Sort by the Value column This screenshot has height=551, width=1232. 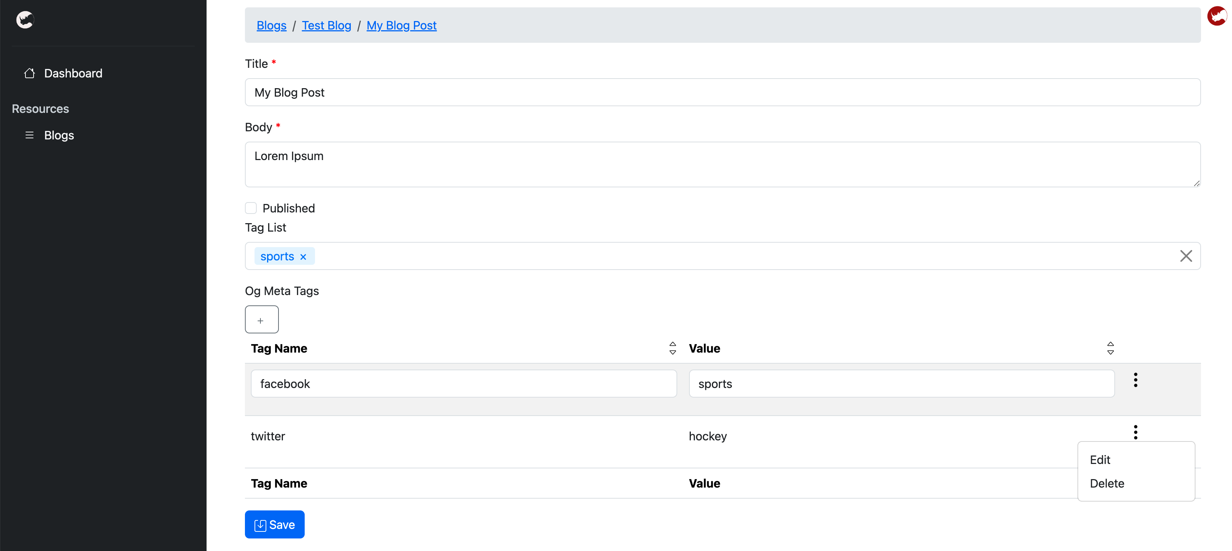point(1111,348)
